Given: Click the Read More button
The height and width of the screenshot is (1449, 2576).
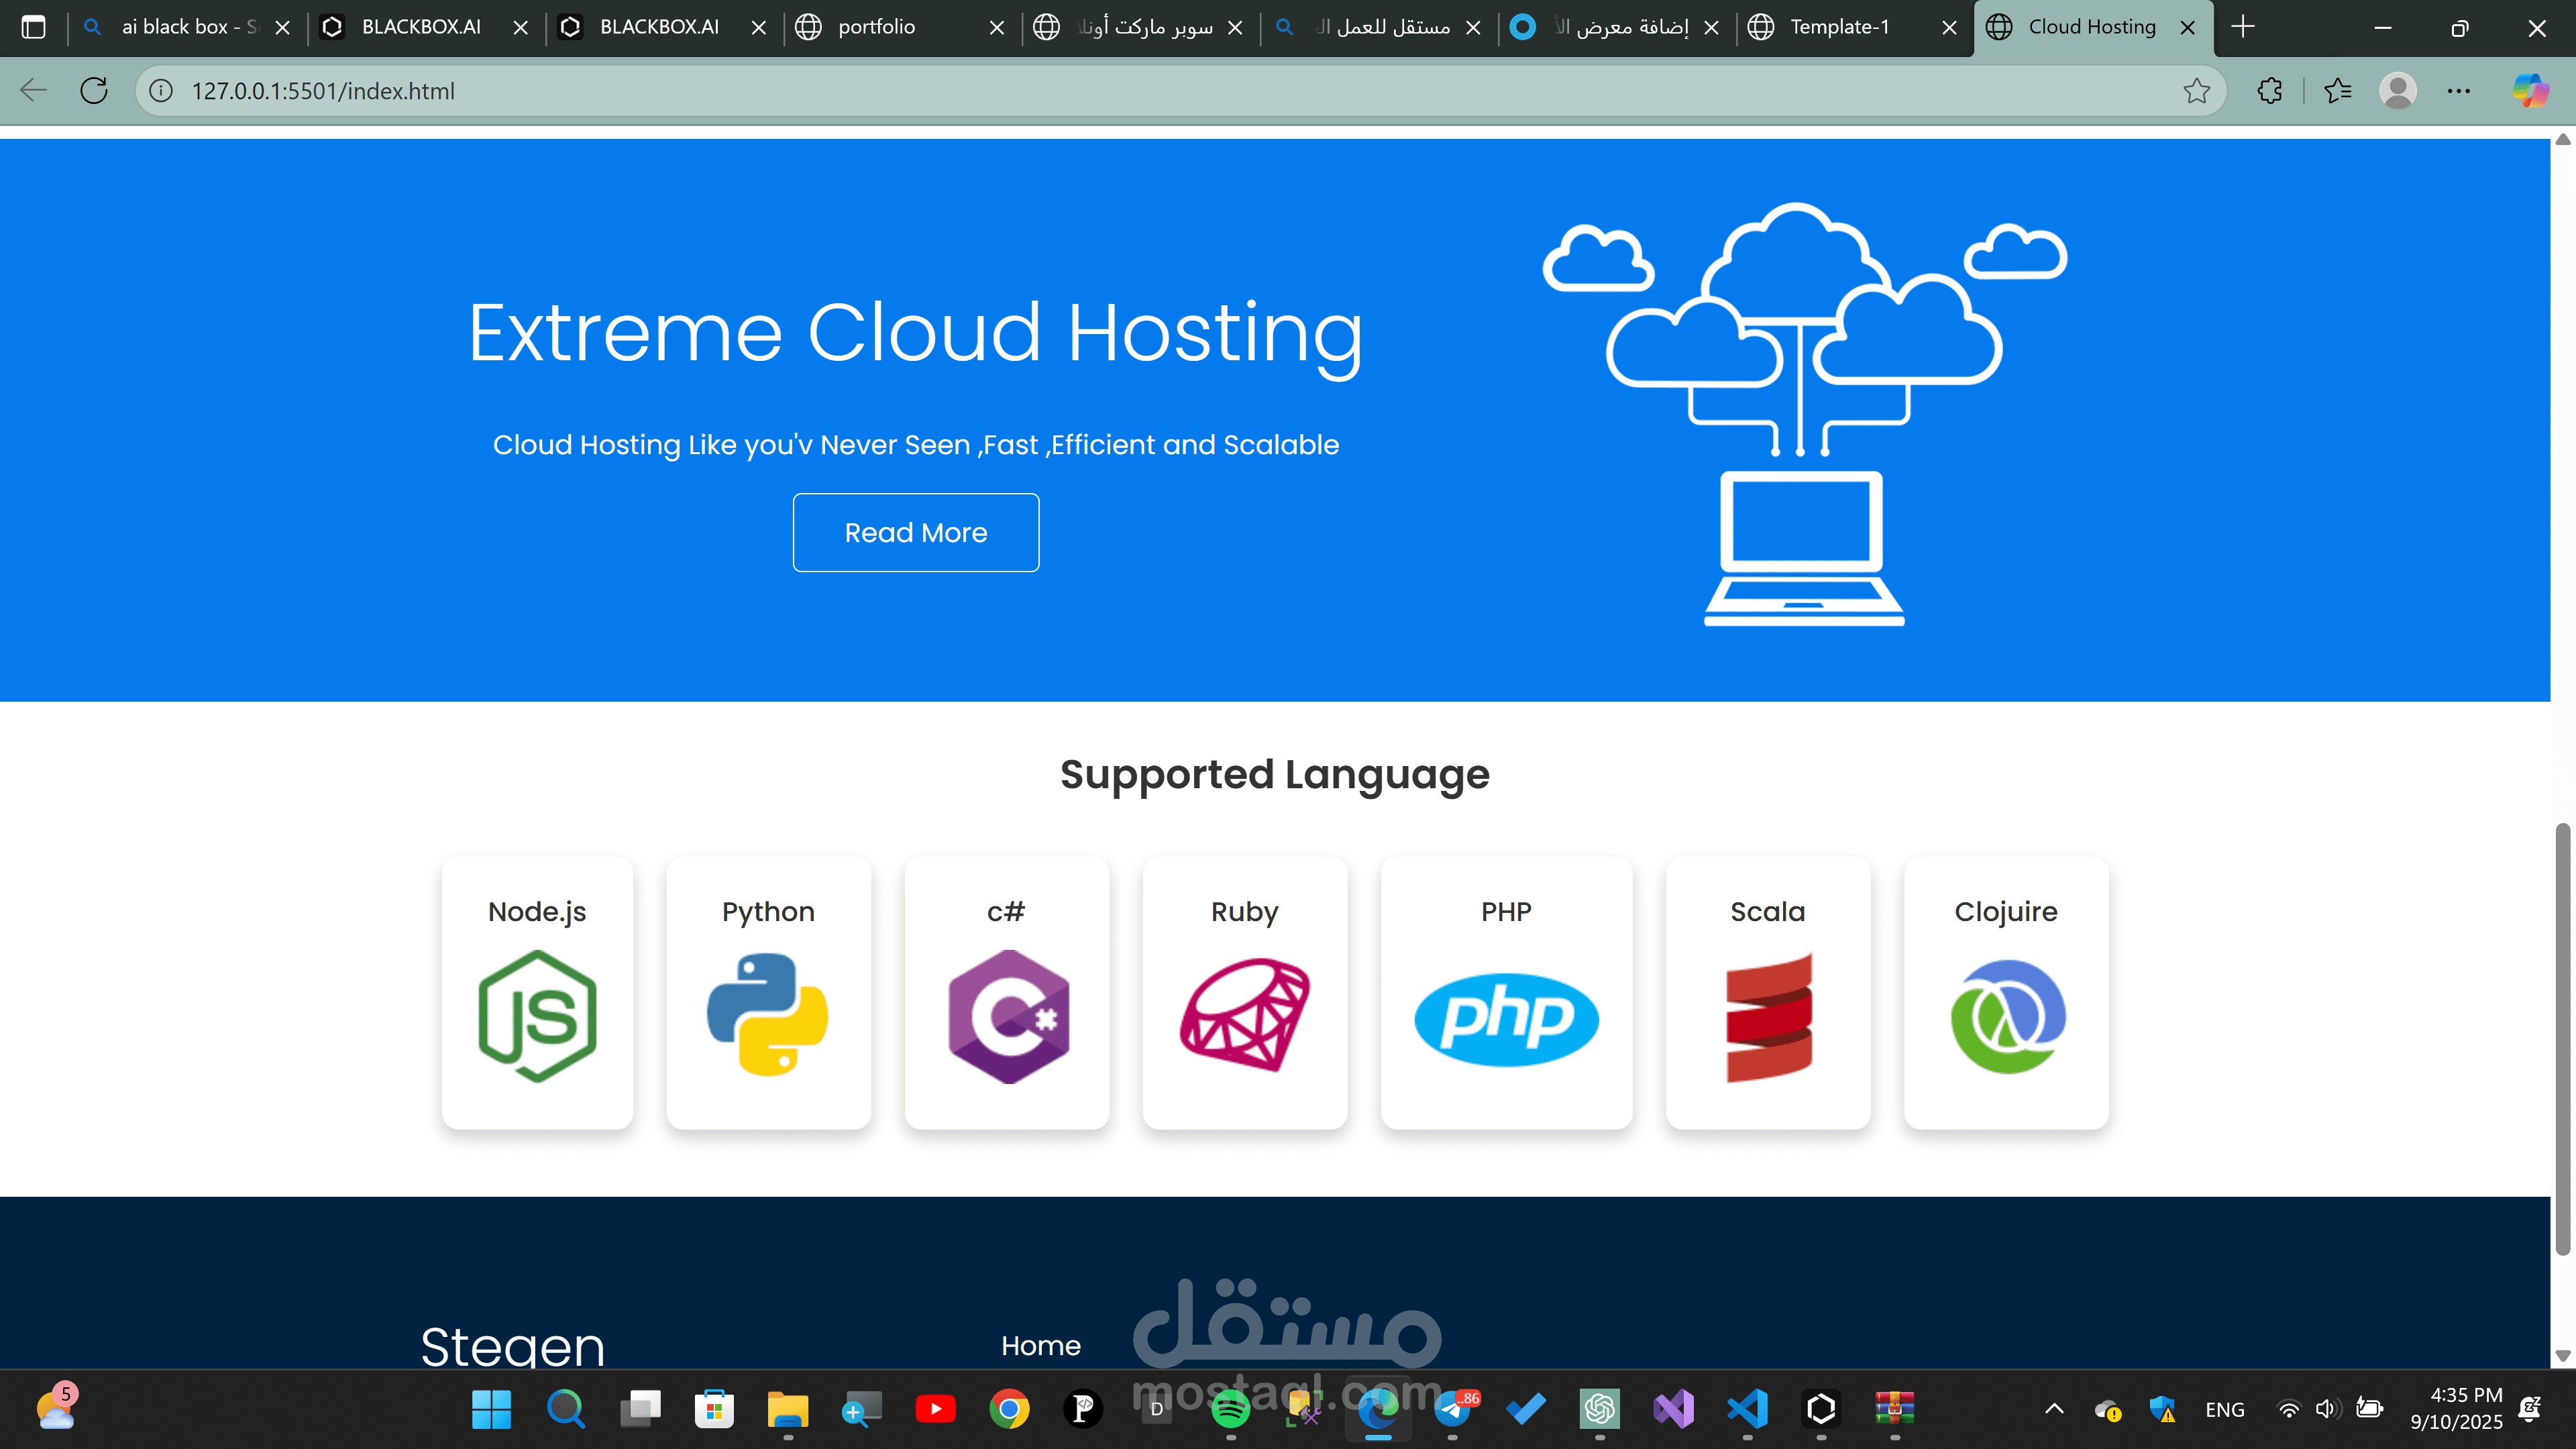Looking at the screenshot, I should (915, 533).
